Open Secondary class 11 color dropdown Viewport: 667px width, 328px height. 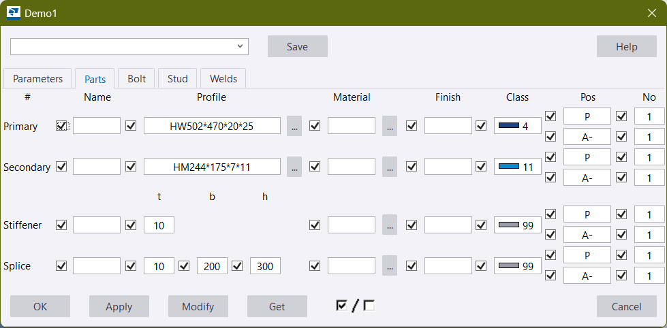[x=518, y=167]
